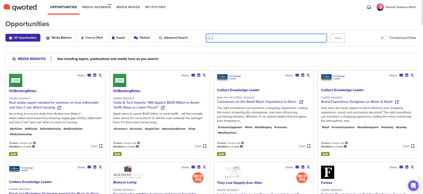The width and height of the screenshot is (423, 194).
Task: Open external link icon on housing request
Action: pos(59,108)
